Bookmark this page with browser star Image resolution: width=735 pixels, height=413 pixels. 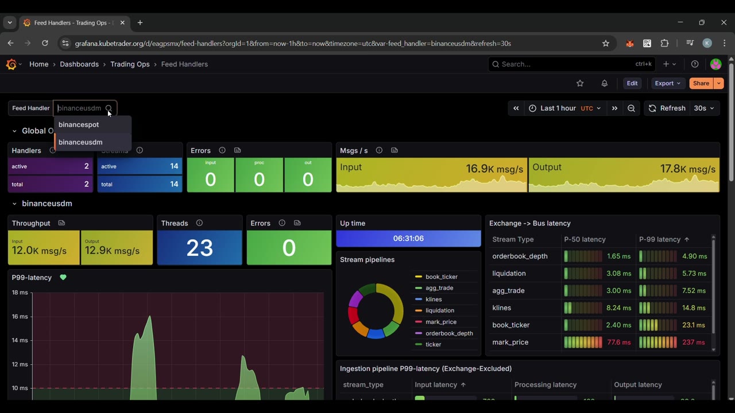pos(605,44)
